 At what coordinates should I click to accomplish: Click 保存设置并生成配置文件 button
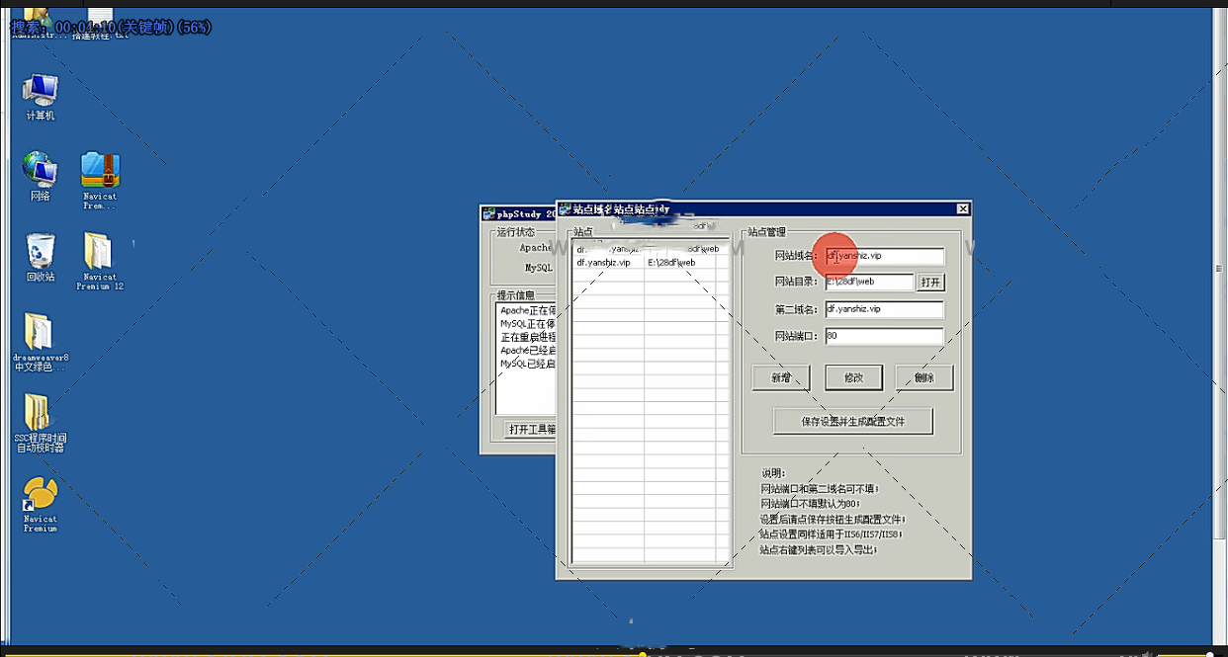point(852,422)
